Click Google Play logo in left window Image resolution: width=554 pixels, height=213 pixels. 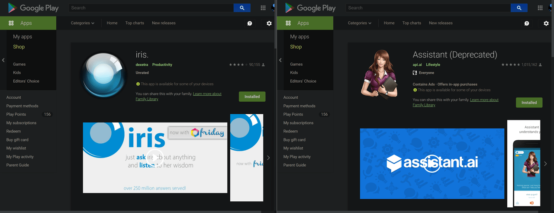coord(33,8)
